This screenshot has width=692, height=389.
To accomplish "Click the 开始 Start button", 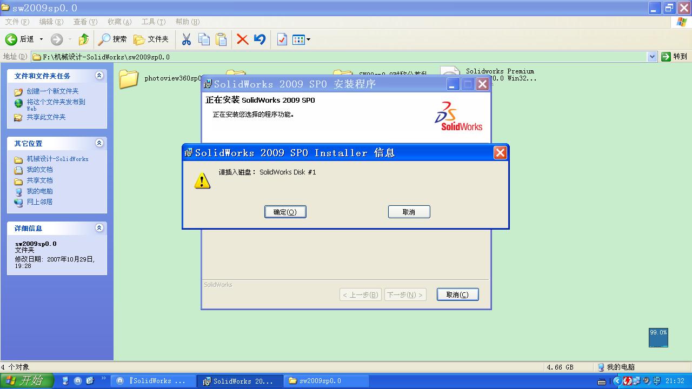I will (x=26, y=381).
